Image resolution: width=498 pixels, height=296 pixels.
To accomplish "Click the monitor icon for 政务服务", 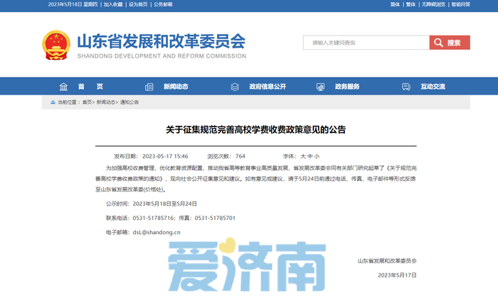I will pyautogui.click(x=320, y=87).
